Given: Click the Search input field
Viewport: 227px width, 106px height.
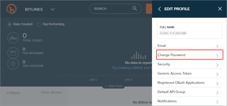Looking at the screenshot, I should tap(115, 9).
